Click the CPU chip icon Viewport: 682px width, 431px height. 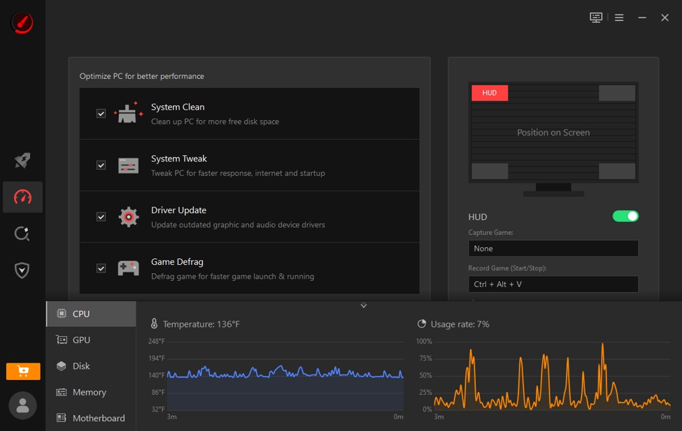click(62, 313)
